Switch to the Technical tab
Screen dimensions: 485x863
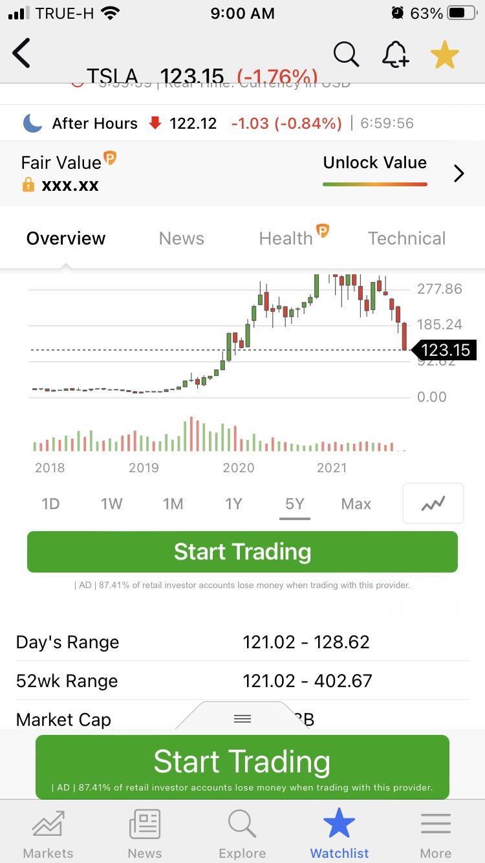click(x=407, y=238)
